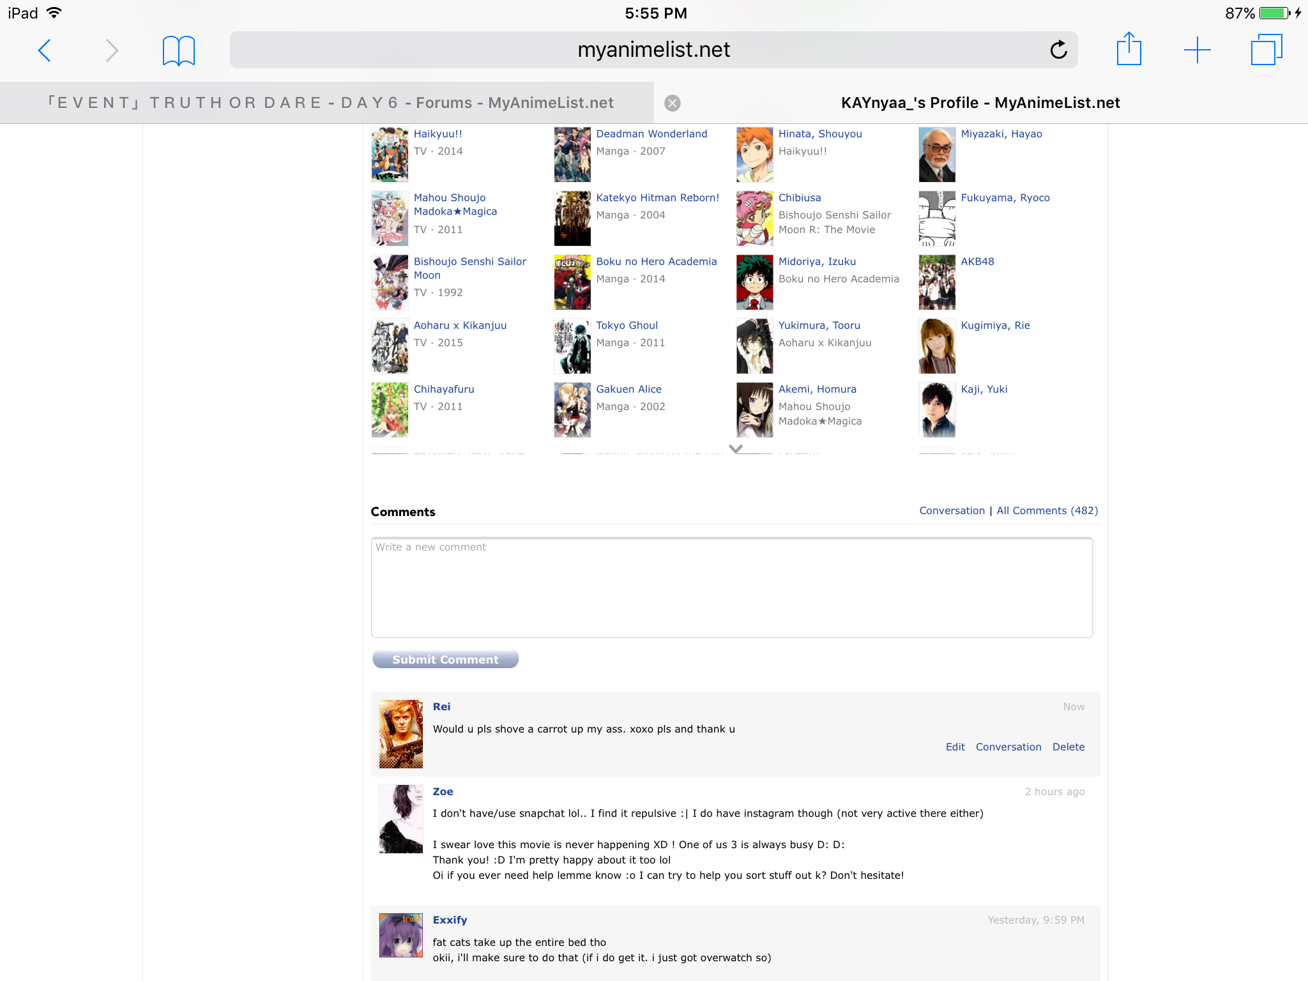The height and width of the screenshot is (981, 1308).
Task: Tap the Safari back arrow
Action: click(x=44, y=50)
